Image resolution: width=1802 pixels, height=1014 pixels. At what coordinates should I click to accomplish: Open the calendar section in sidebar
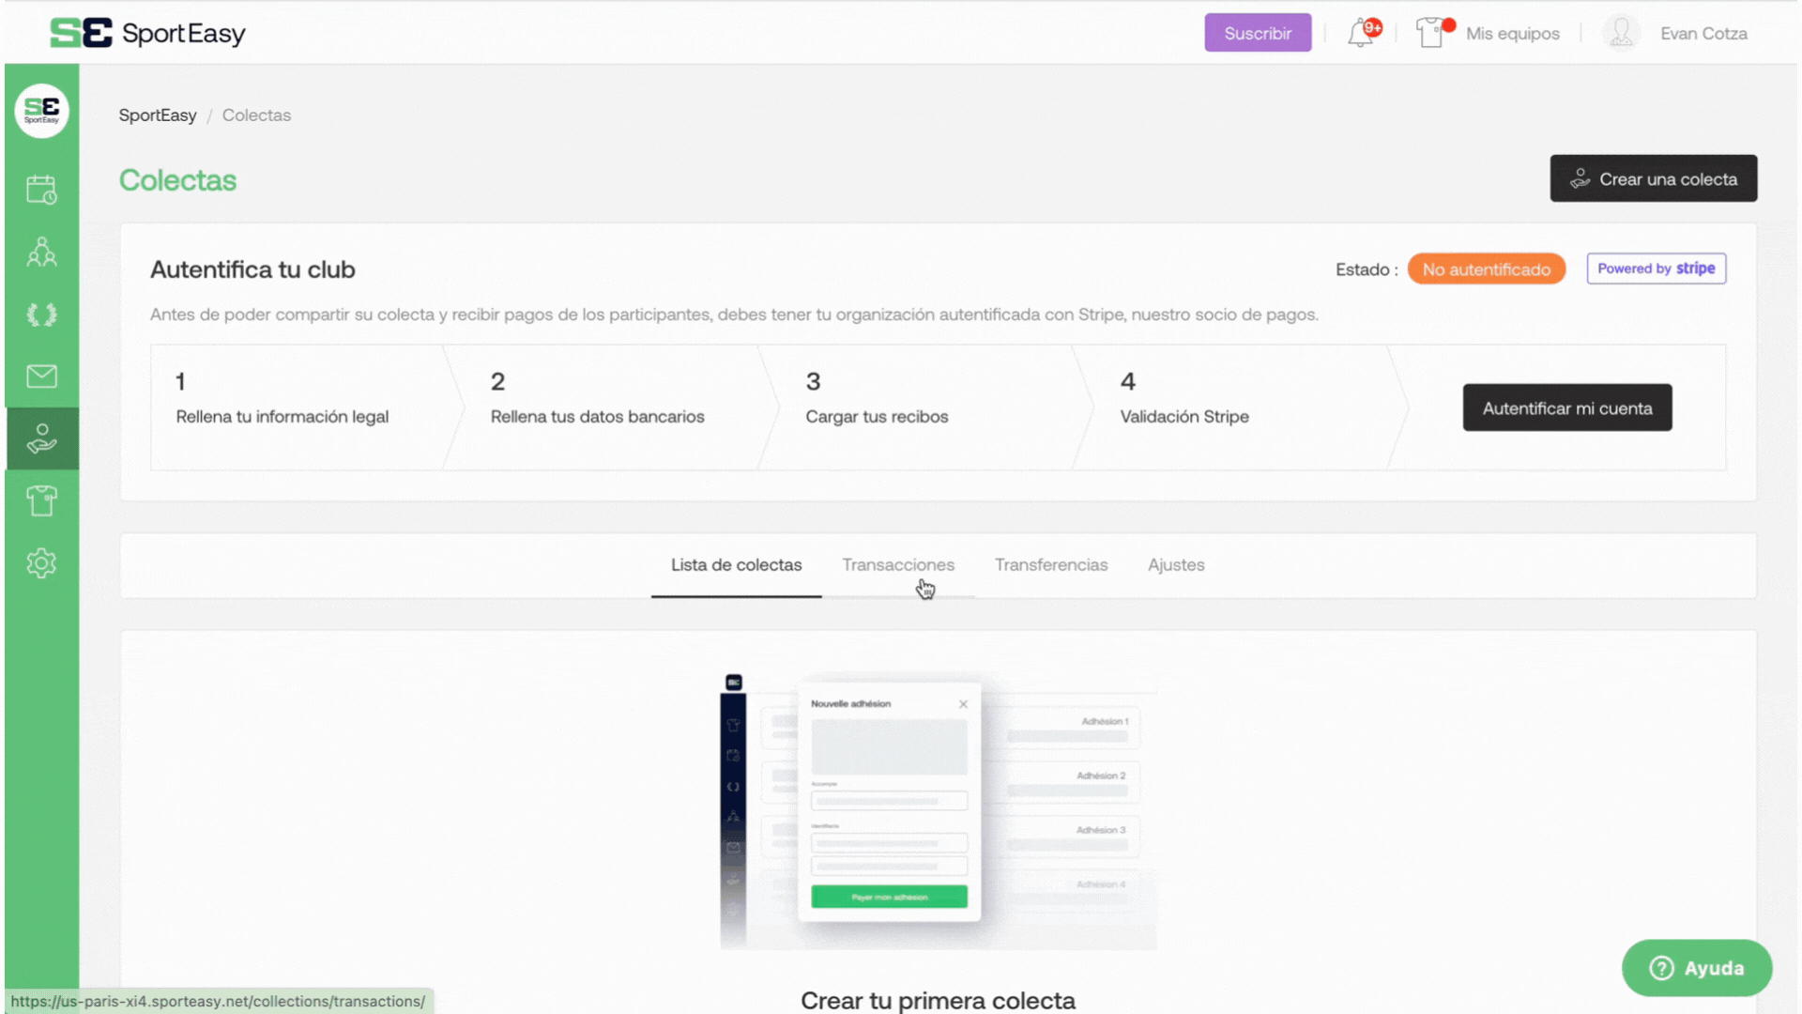[x=41, y=190]
